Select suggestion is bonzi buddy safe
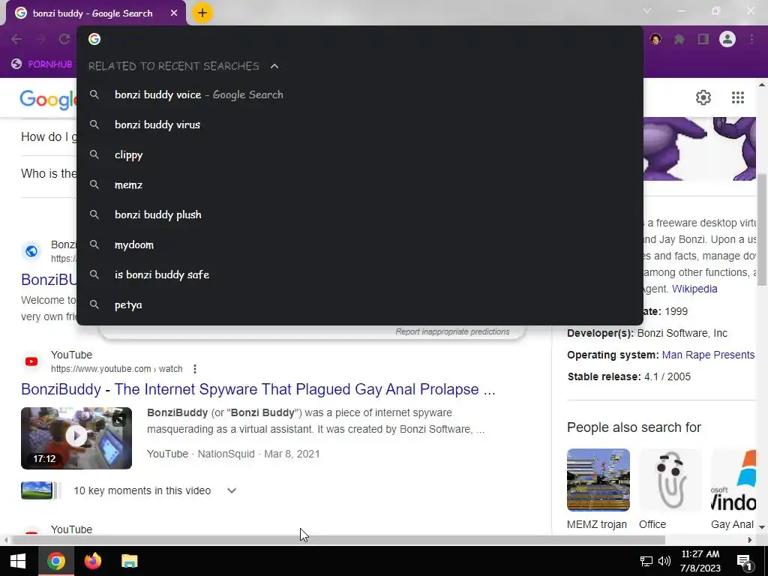The height and width of the screenshot is (576, 768). (360, 274)
